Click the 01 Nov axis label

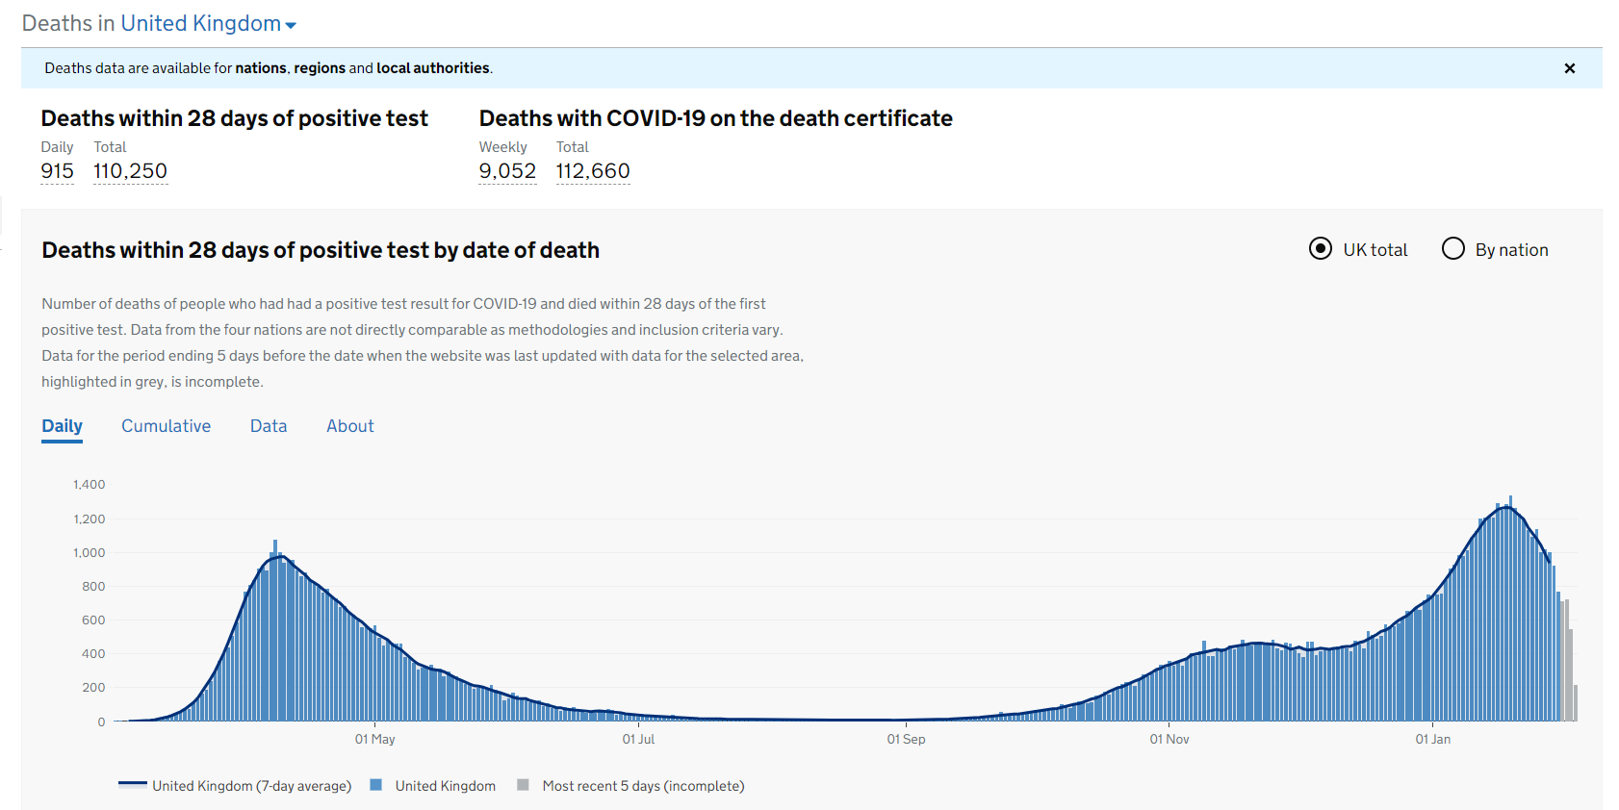pos(1169,739)
